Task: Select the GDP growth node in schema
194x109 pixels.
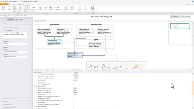Action: [x=75, y=55]
